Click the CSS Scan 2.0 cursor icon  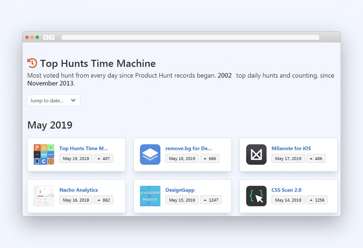[256, 196]
